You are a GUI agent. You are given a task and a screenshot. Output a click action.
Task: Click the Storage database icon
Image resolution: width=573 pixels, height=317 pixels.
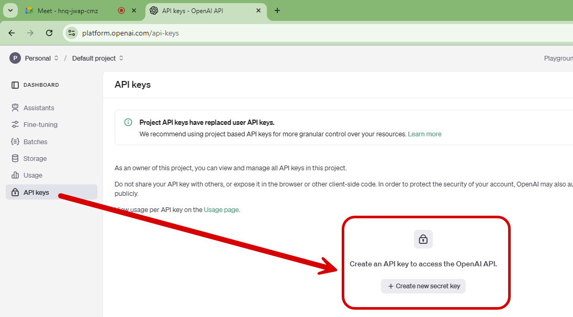[15, 158]
